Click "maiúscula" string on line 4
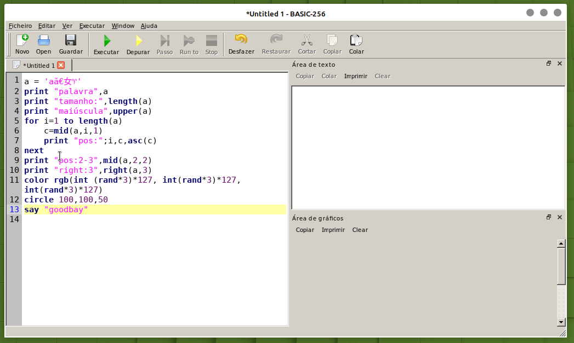The width and height of the screenshot is (574, 343). pyautogui.click(x=81, y=111)
